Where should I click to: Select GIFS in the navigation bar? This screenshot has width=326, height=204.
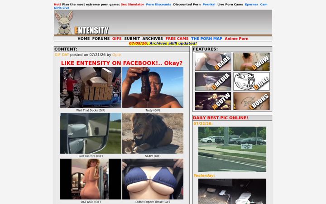click(117, 39)
